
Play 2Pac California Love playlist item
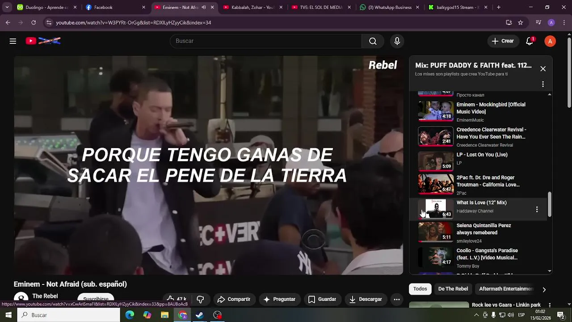(x=478, y=184)
